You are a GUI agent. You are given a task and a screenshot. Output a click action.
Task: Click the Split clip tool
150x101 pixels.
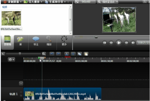point(73,54)
